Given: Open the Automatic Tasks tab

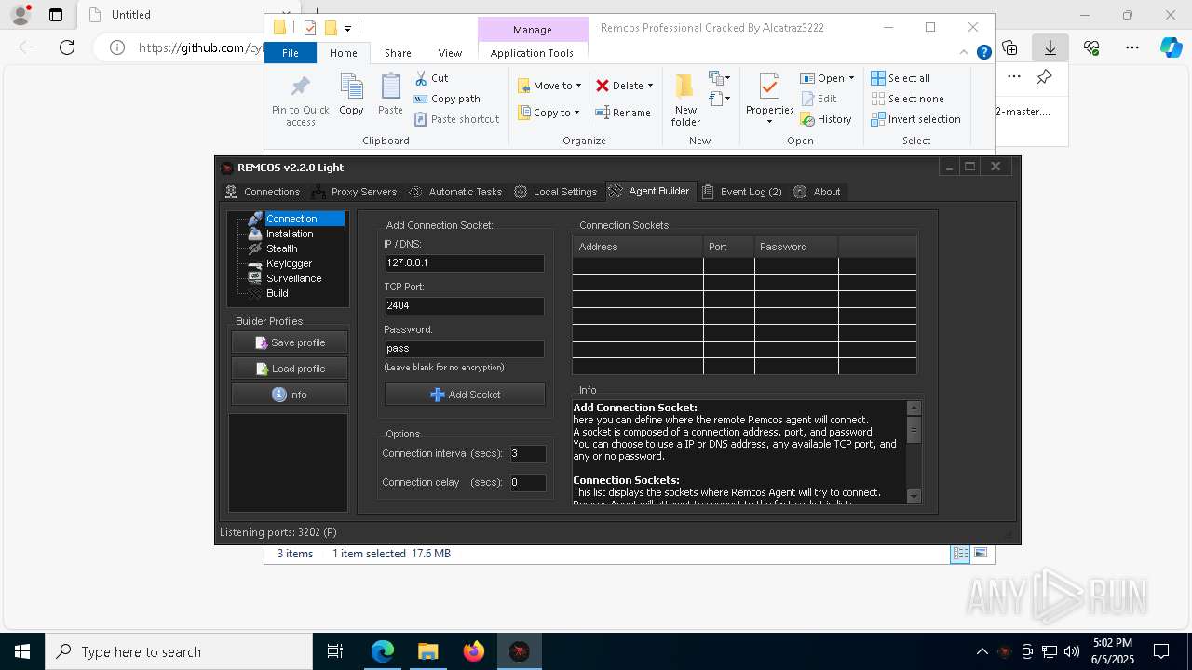Looking at the screenshot, I should click(455, 192).
